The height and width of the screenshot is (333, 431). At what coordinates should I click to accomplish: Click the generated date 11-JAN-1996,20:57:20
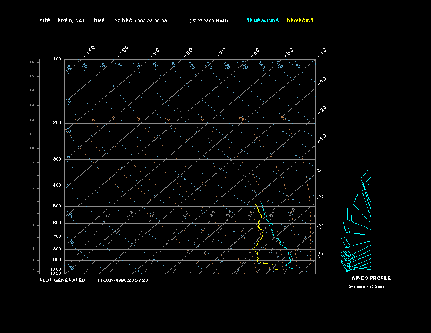click(x=123, y=280)
